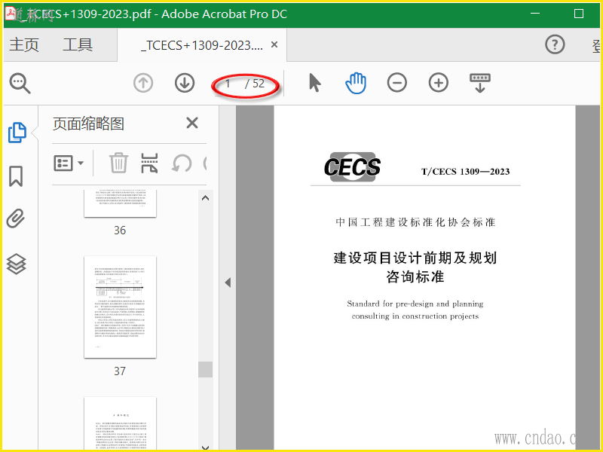Viewport: 603px width, 452px height.
Task: Go to next page arrow
Action: pyautogui.click(x=185, y=83)
